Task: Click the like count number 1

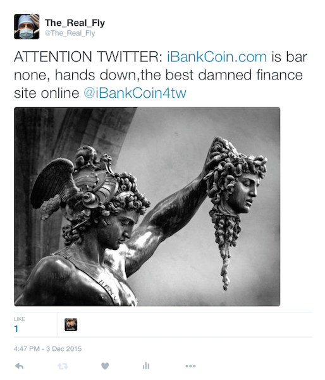Action: 16,329
